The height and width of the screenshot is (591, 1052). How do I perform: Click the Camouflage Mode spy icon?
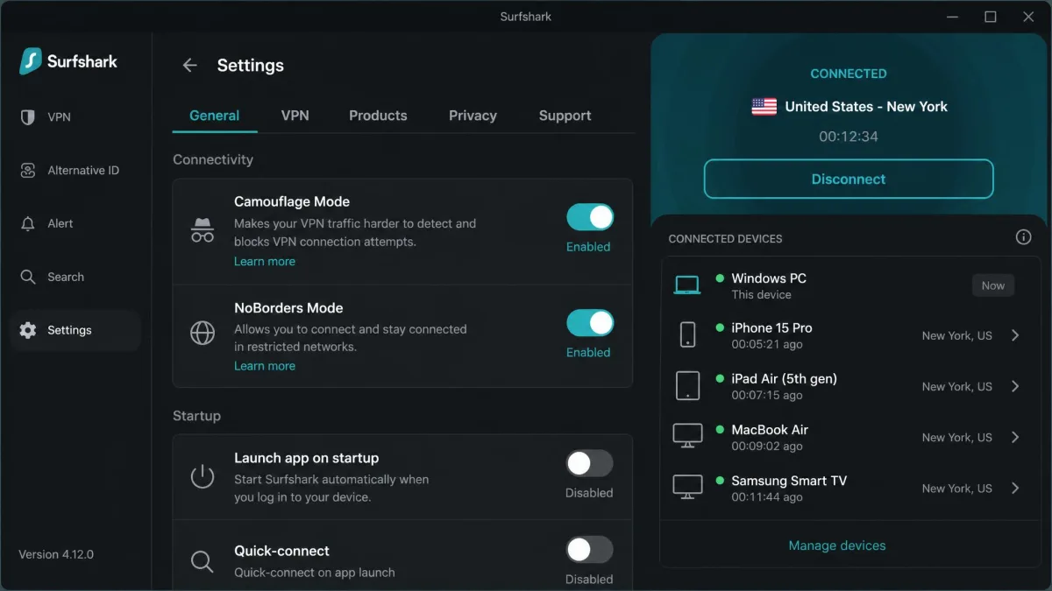[x=203, y=230]
